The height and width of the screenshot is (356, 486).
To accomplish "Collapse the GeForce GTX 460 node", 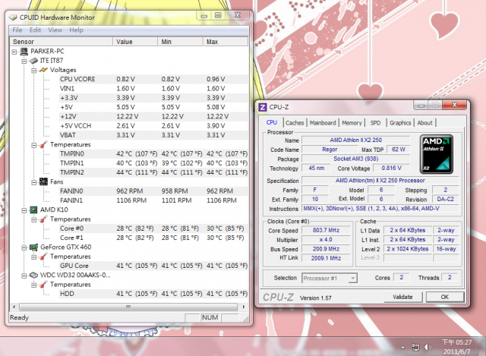I will pos(24,247).
